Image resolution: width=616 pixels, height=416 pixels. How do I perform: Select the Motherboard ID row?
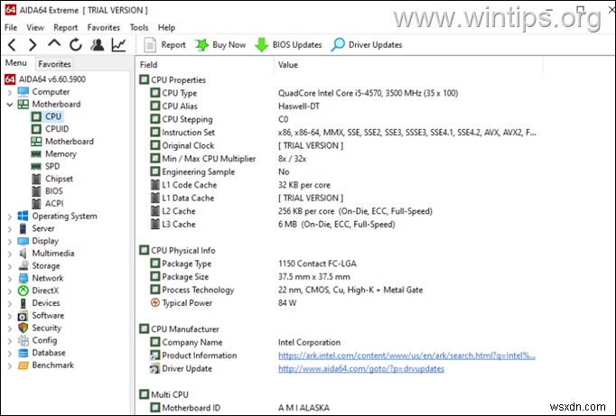[x=338, y=408]
